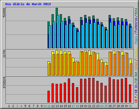
Task: Select the cyan Pages bar for day 25
Action: (107, 39)
